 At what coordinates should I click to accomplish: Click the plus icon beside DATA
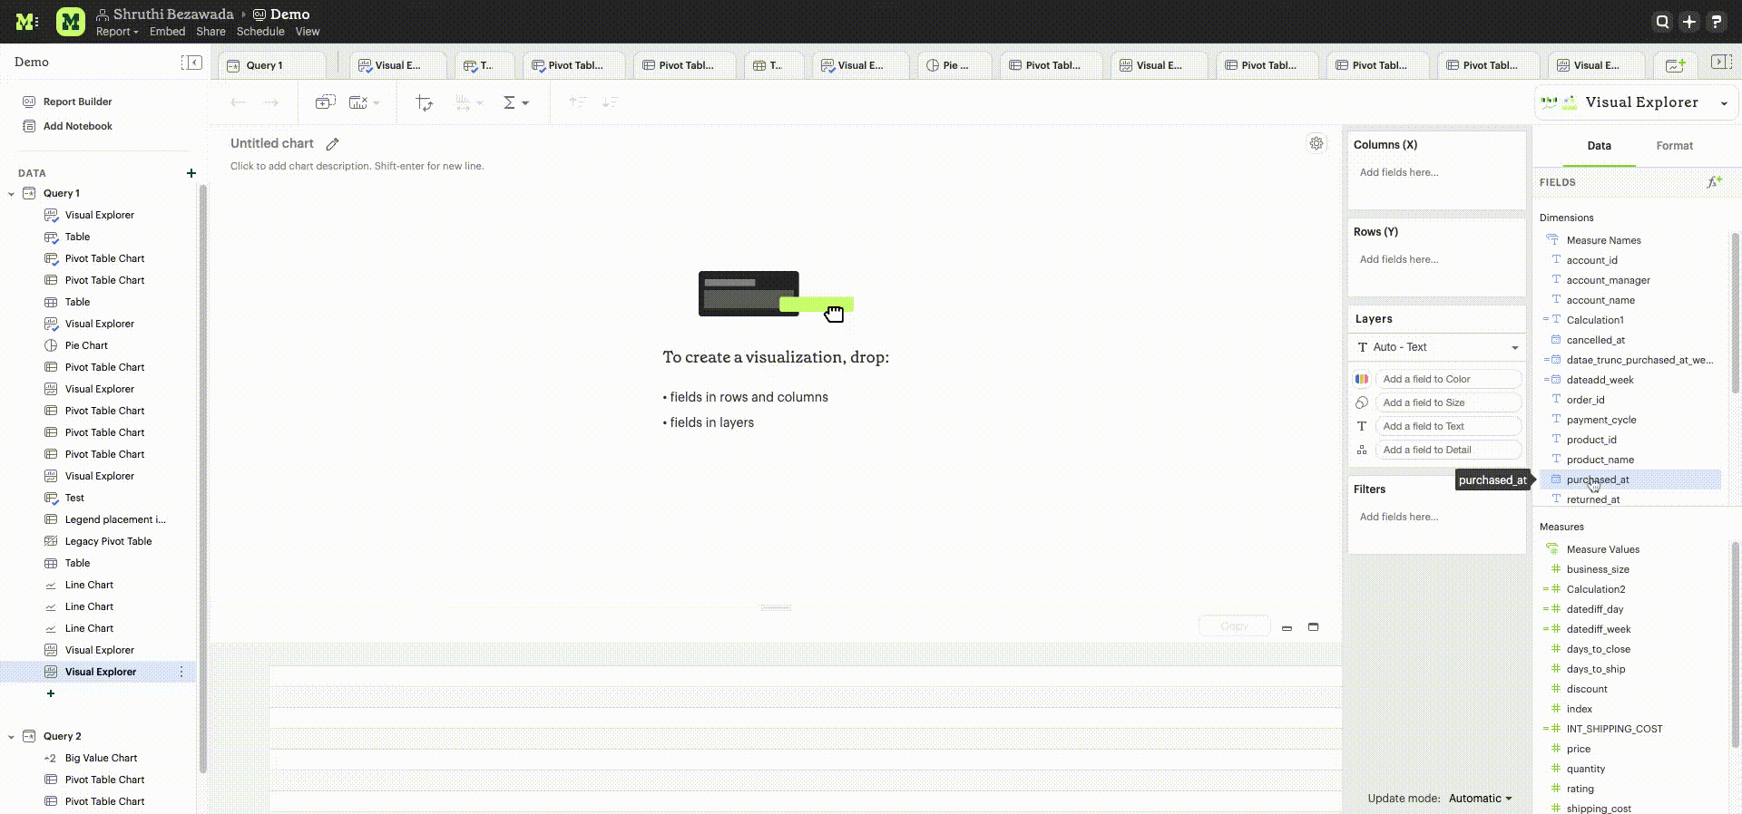pos(191,173)
